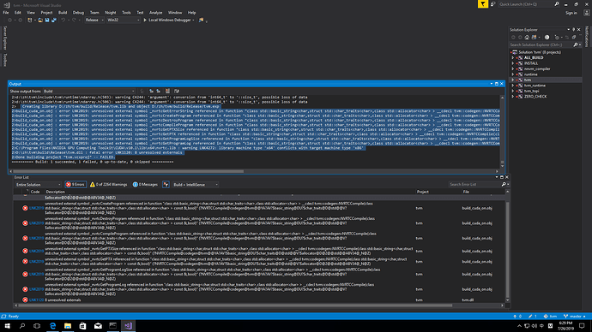Screen dimensions: 592x332
Task: Click the Output window horizontal scrollbar
Action: point(129,171)
